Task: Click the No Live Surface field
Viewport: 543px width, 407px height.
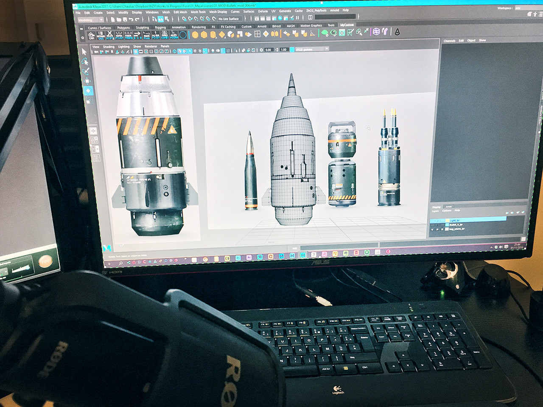Action: 230,19
